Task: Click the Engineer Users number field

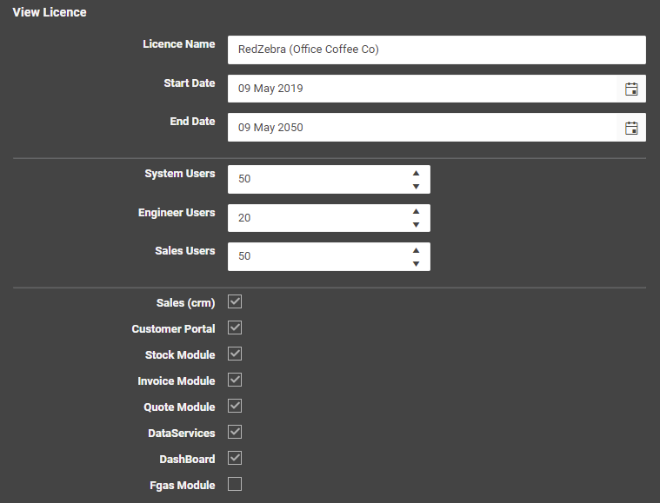Action: point(317,218)
